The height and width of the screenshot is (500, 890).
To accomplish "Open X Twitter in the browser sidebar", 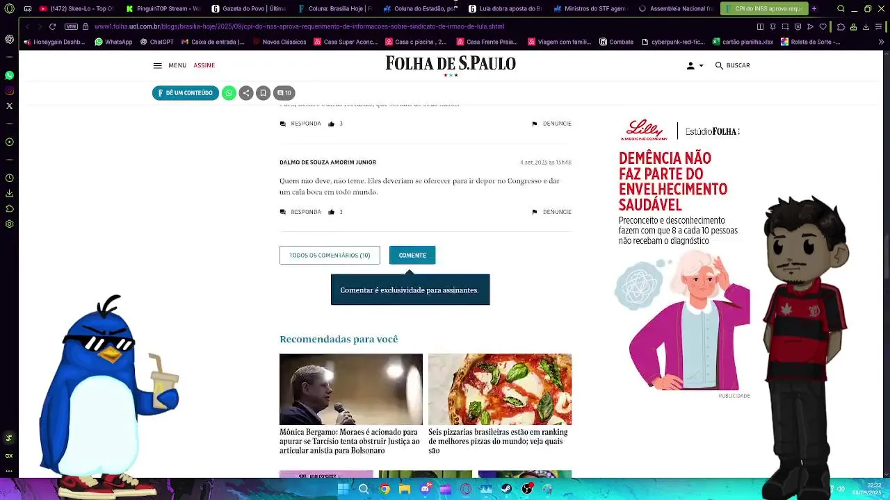I will [9, 106].
